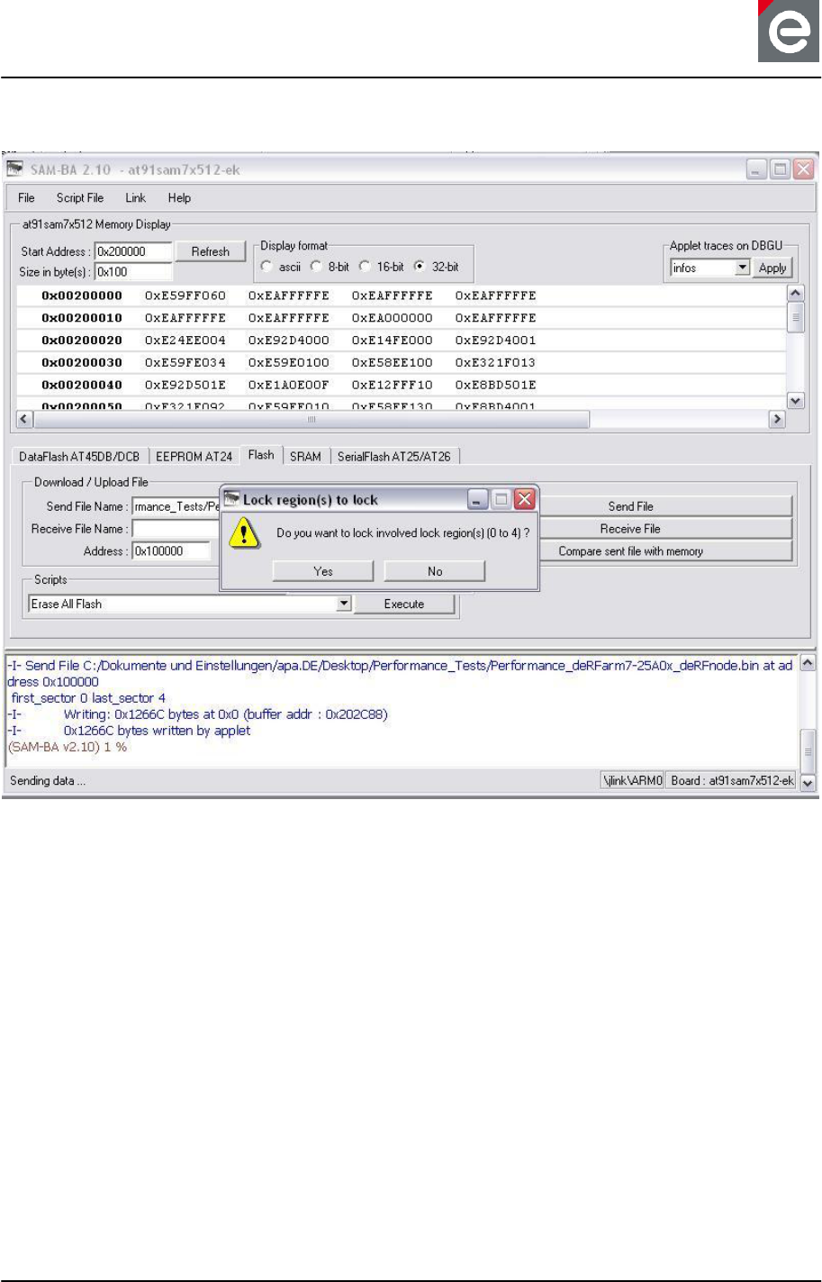The width and height of the screenshot is (822, 1282).
Task: Click the Send File Name field
Action: coord(176,506)
